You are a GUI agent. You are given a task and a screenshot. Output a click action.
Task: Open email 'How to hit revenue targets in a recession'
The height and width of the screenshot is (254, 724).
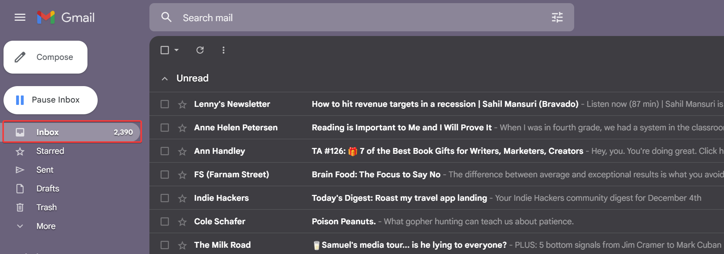[x=445, y=104]
